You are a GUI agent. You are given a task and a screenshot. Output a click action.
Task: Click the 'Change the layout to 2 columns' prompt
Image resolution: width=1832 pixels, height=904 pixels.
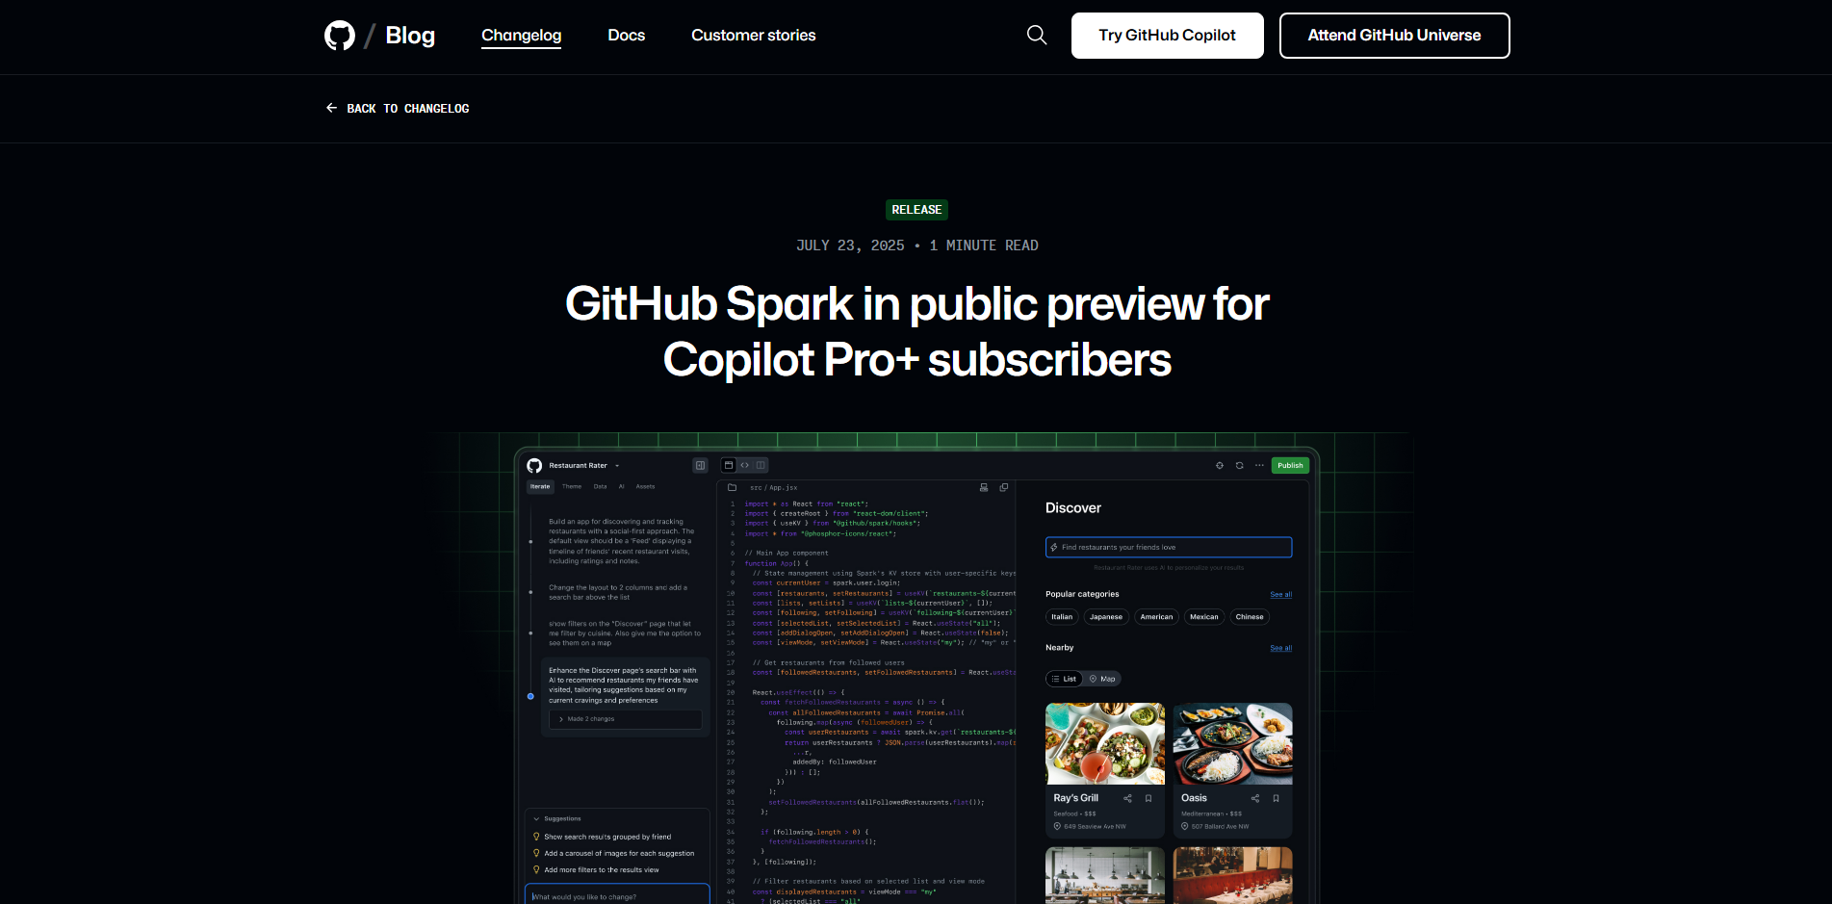click(x=618, y=593)
